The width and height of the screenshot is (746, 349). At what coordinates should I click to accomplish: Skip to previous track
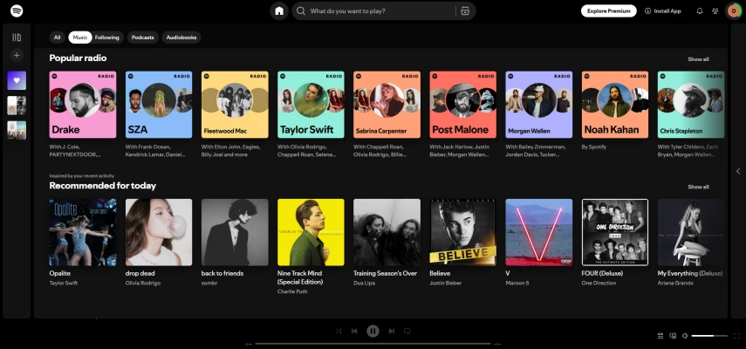[x=354, y=331]
